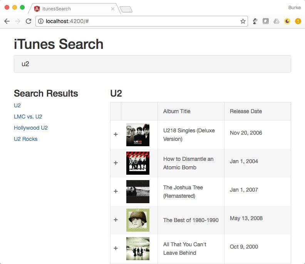Image resolution: width=305 pixels, height=264 pixels.
Task: Select the ItunesSearch browser tab
Action: click(74, 9)
